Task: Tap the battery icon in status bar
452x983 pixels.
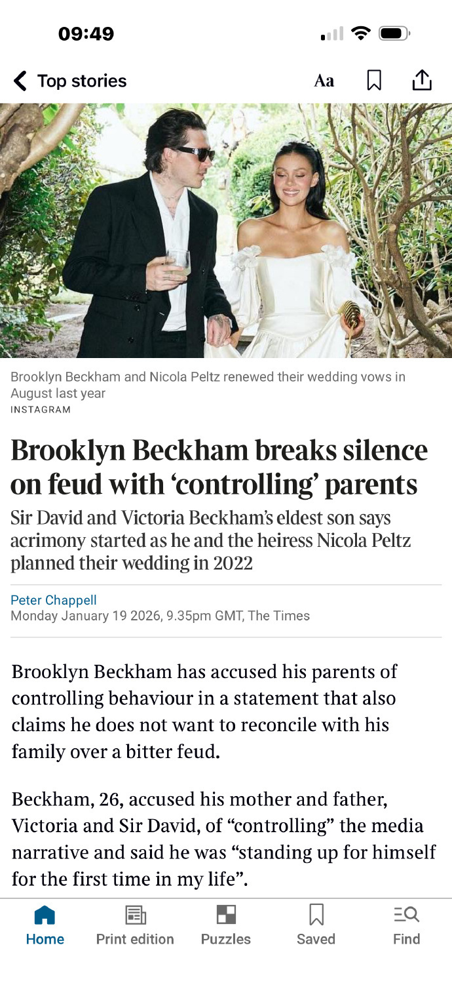Action: point(394,33)
